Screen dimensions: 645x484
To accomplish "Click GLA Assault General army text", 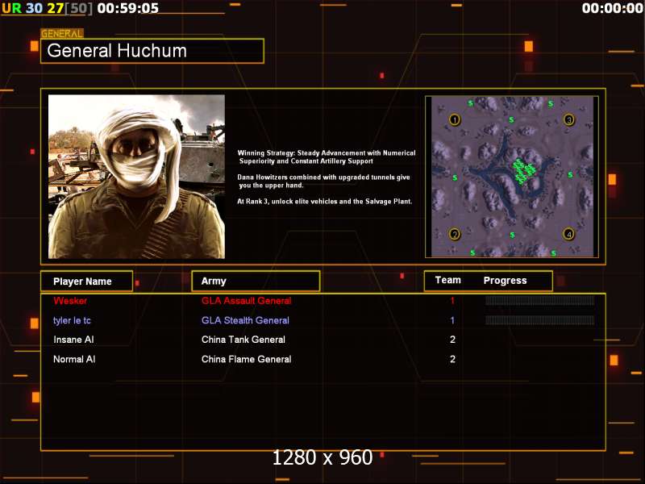I will point(247,301).
